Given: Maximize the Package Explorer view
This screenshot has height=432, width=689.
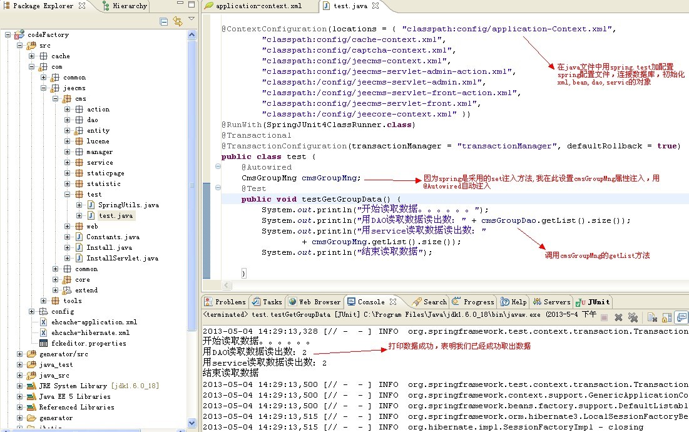Looking at the screenshot, I should [x=191, y=4].
